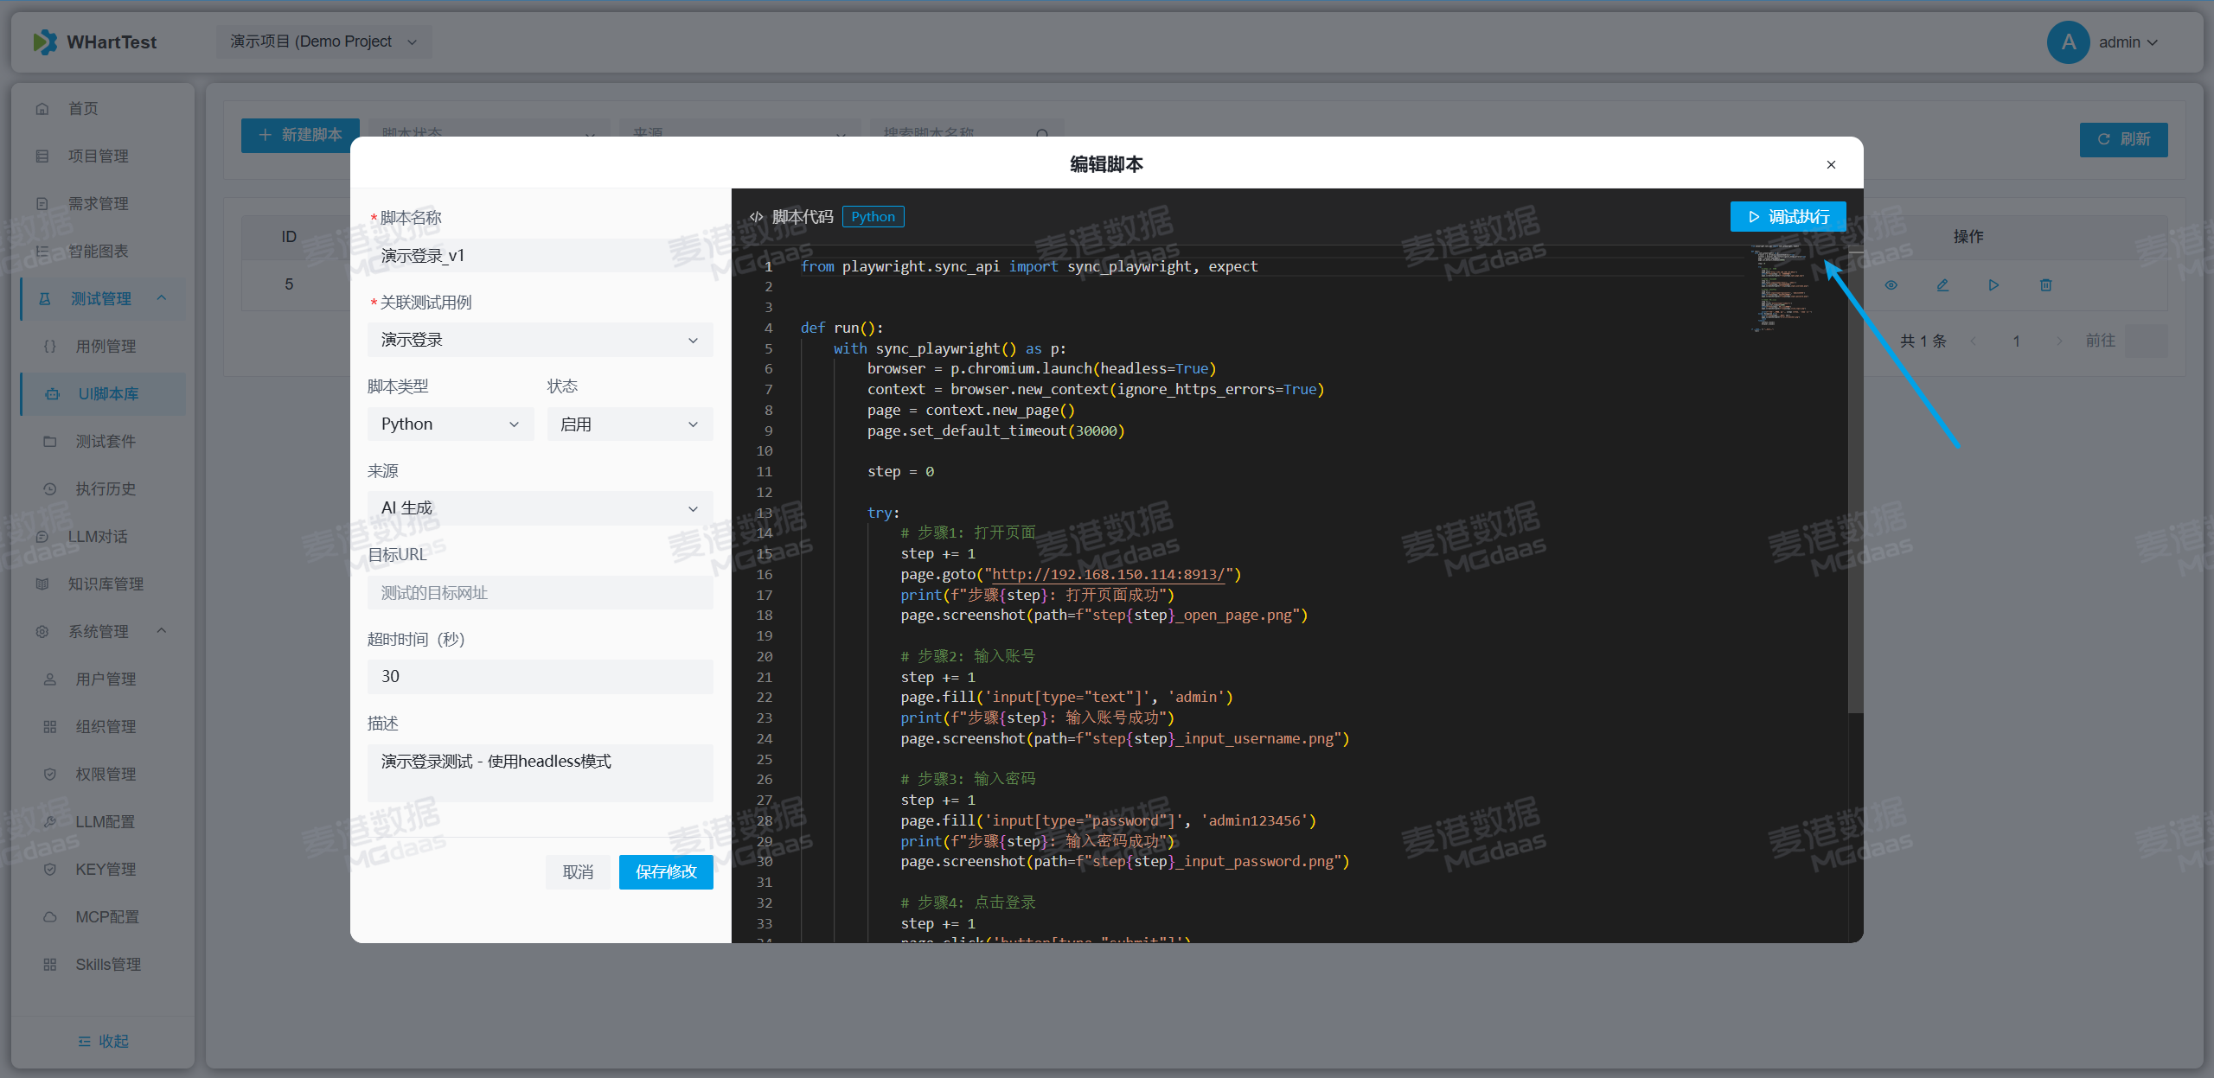The image size is (2214, 1078).
Task: Click the play run icon in table row
Action: (x=1993, y=284)
